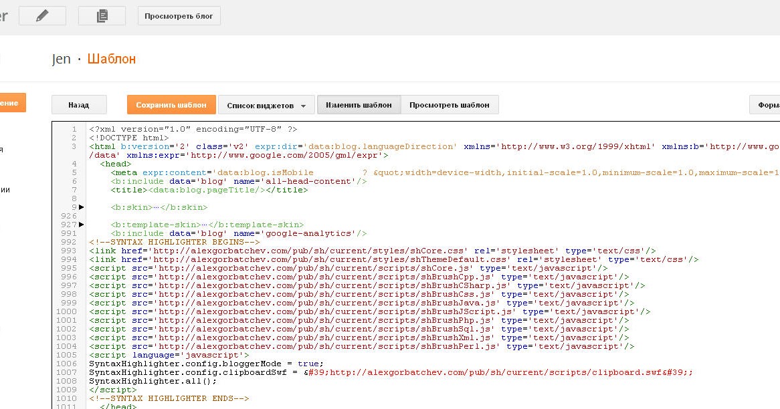Click the all-head-content include line
The width and height of the screenshot is (780, 409).
(x=238, y=181)
